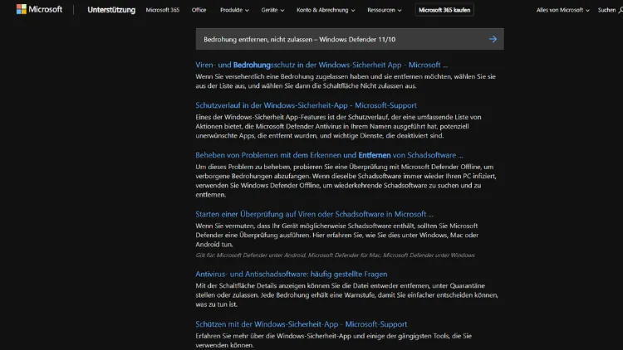Viewport: 623px width, 350px height.
Task: Expand the Produkte dropdown menu
Action: click(234, 10)
